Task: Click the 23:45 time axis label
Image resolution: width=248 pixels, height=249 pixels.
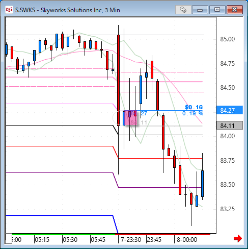Action: pyautogui.click(x=154, y=240)
